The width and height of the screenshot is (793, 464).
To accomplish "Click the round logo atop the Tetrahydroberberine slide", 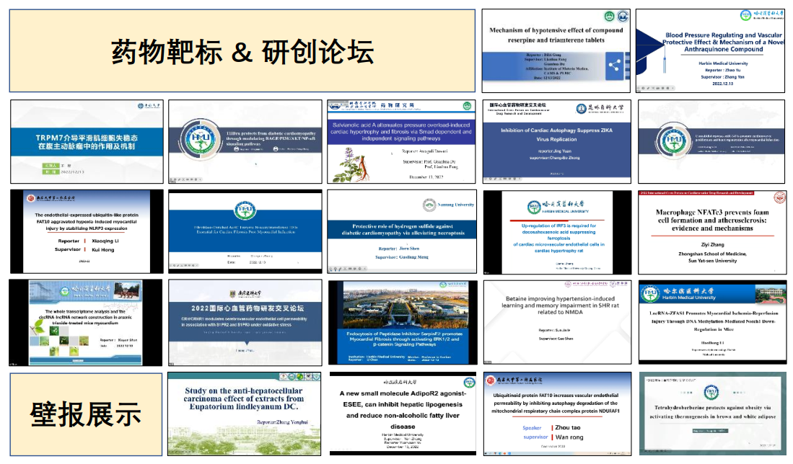I will tap(711, 392).
